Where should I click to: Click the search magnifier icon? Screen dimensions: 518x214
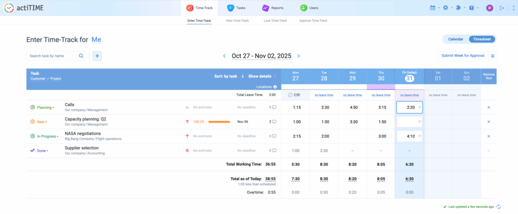(x=81, y=56)
